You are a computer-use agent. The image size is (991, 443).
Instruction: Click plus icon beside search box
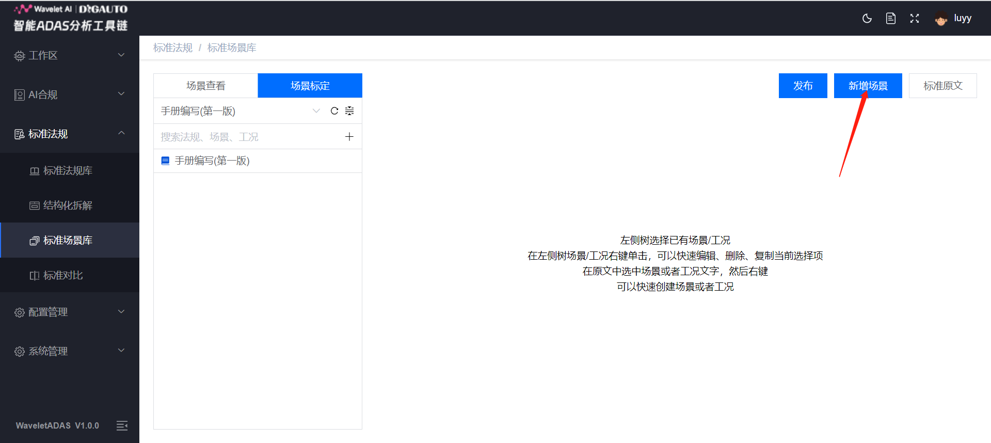tap(349, 136)
